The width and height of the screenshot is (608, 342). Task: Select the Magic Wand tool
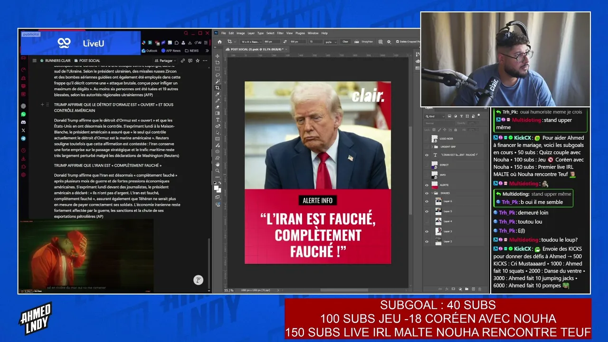coord(218,81)
